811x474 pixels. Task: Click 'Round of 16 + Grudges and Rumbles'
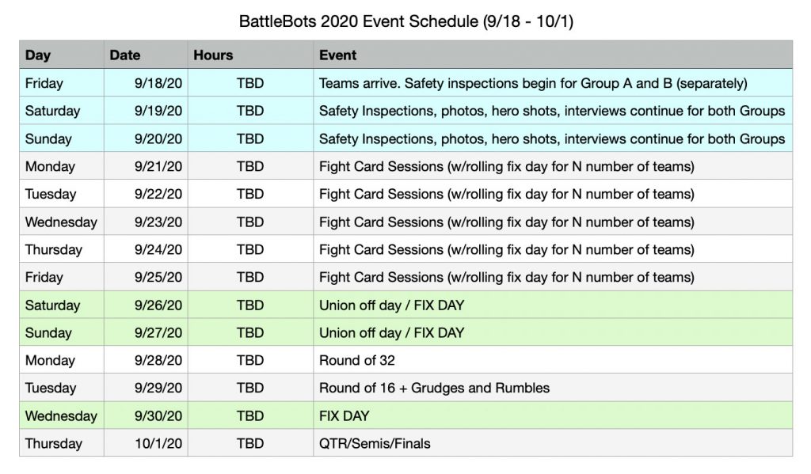coord(434,388)
